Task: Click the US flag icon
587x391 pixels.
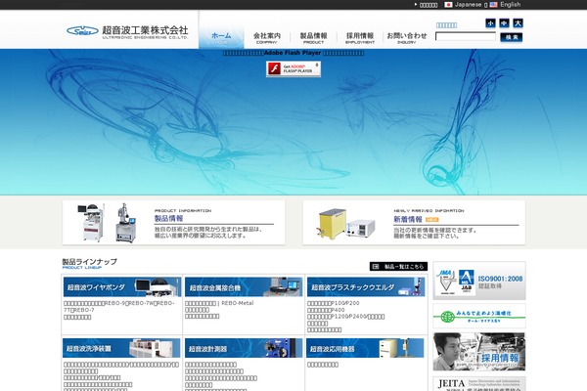Action: point(493,5)
